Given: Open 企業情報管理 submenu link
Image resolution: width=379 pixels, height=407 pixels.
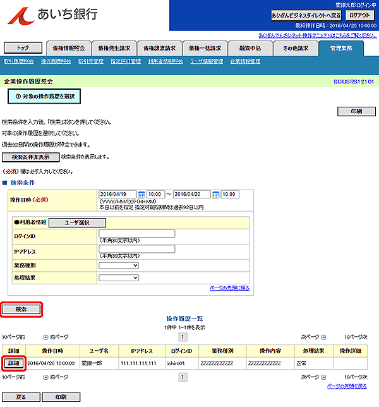Looking at the screenshot, I should pyautogui.click(x=246, y=61).
